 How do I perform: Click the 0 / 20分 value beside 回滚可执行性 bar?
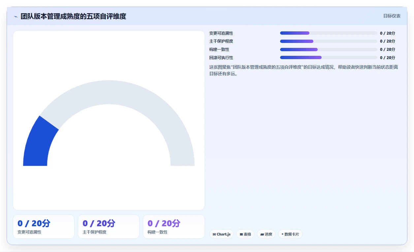(388, 58)
